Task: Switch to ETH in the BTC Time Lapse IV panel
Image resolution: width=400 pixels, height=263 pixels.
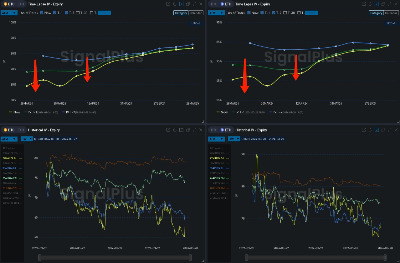Action: (20, 4)
